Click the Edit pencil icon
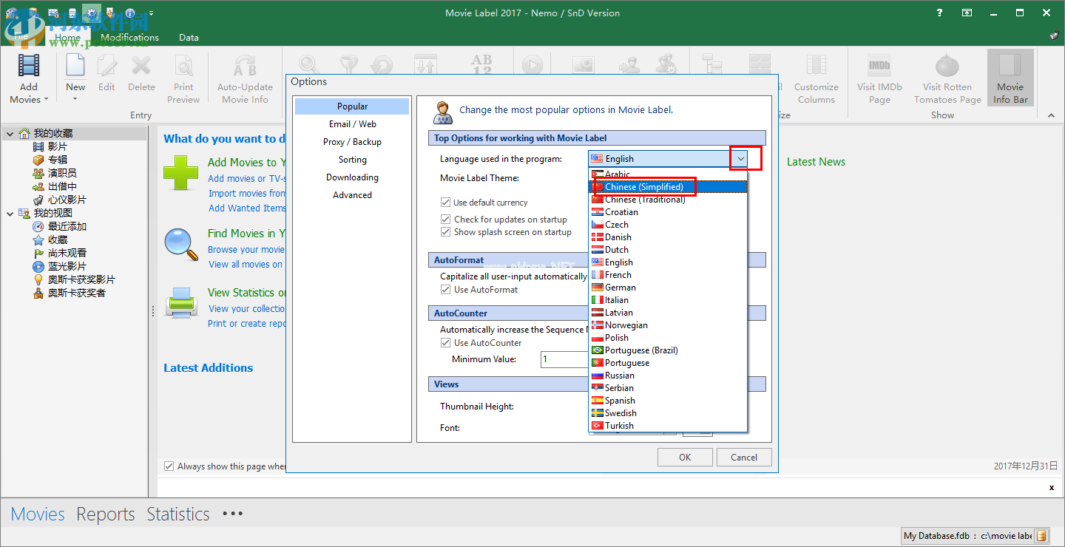This screenshot has height=547, width=1065. pos(106,65)
